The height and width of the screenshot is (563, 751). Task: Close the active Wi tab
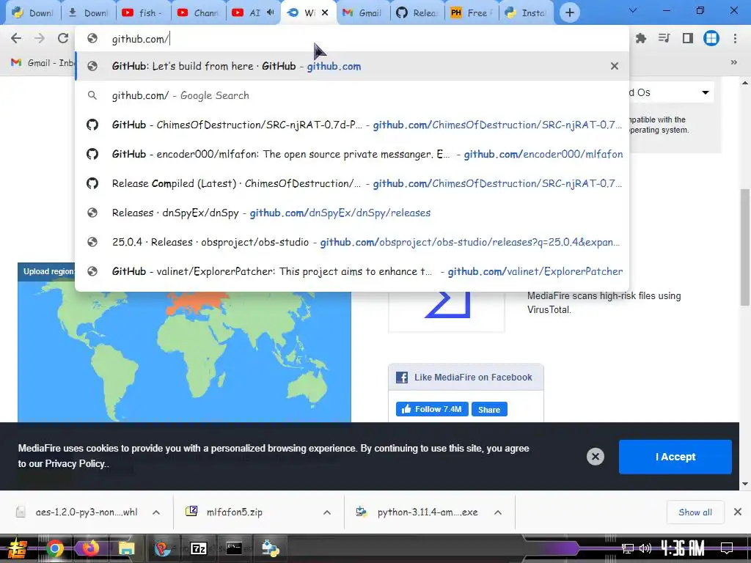tap(325, 13)
